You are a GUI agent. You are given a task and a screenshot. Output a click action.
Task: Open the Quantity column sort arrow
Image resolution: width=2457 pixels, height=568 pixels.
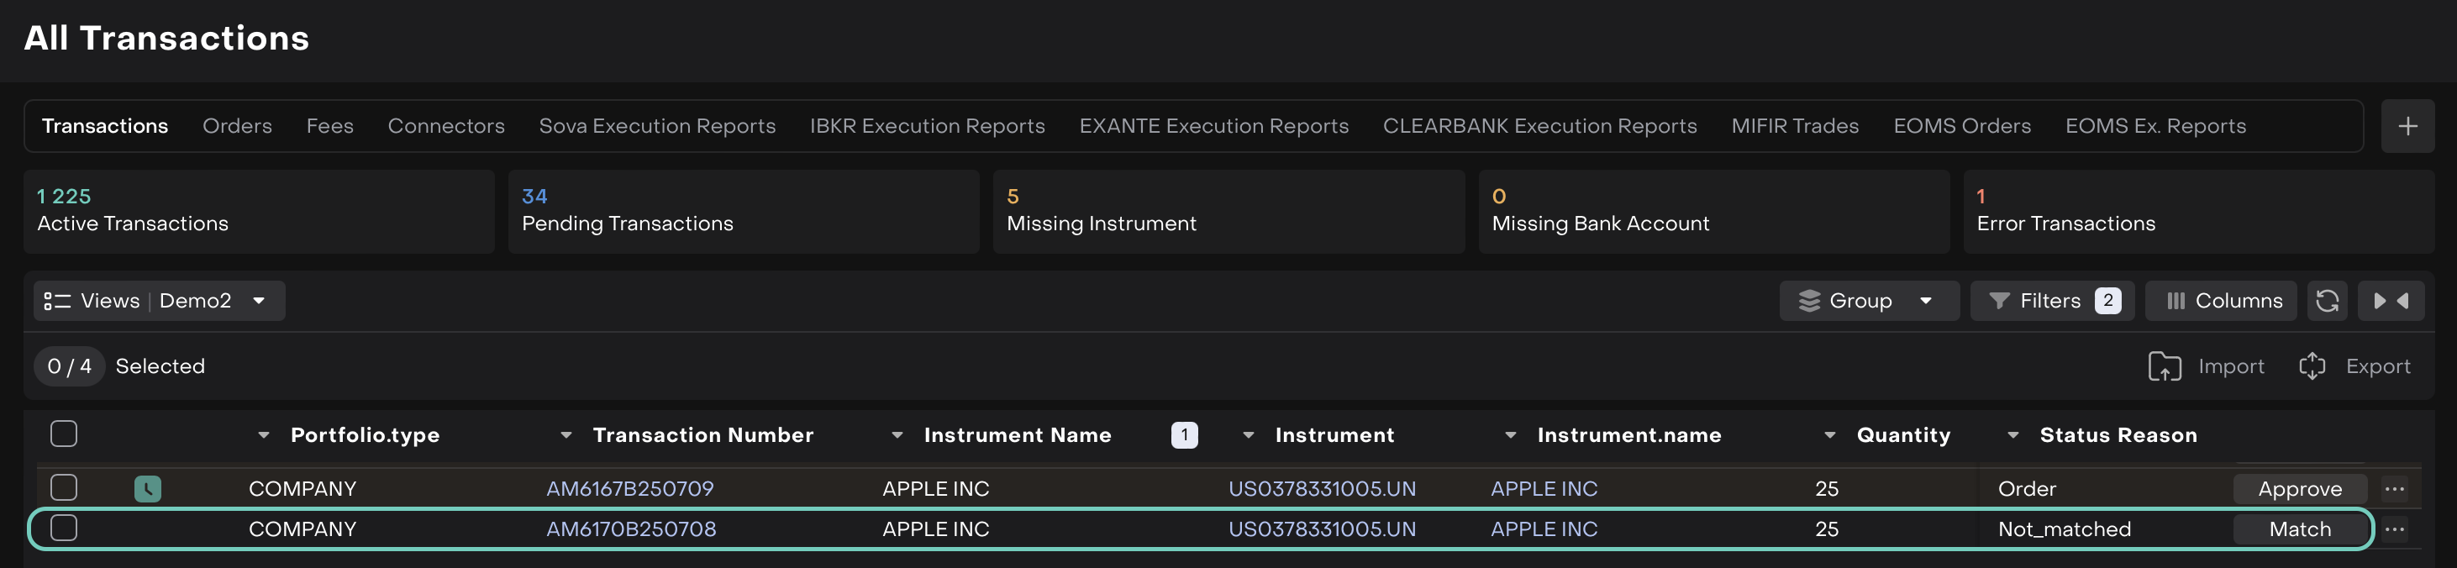click(1828, 435)
